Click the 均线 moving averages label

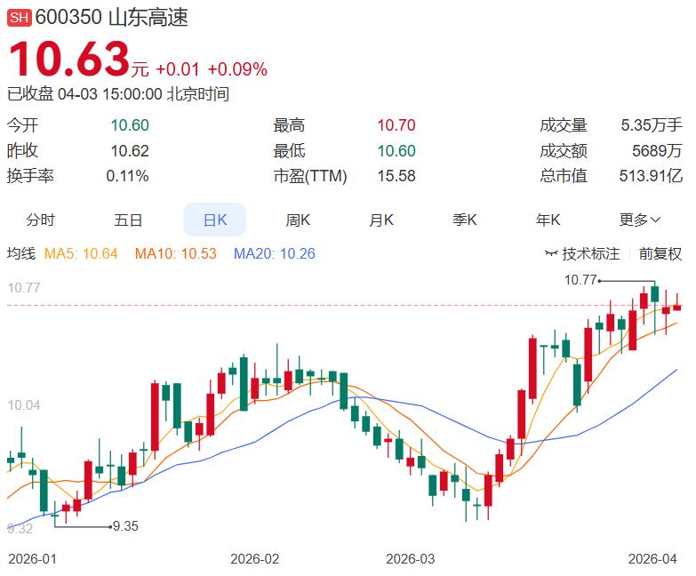(20, 254)
